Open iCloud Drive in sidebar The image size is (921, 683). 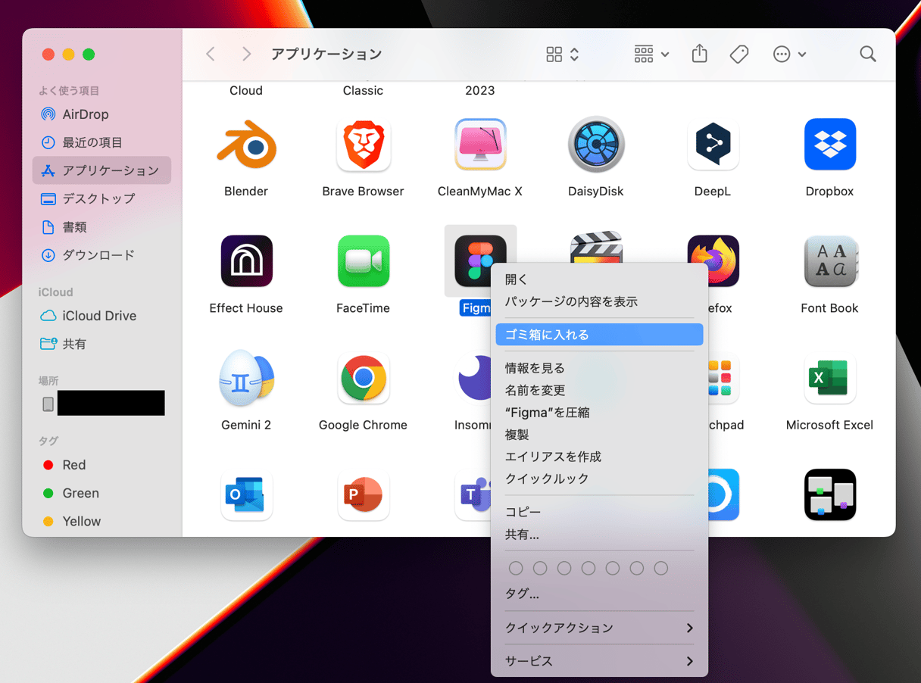click(99, 316)
